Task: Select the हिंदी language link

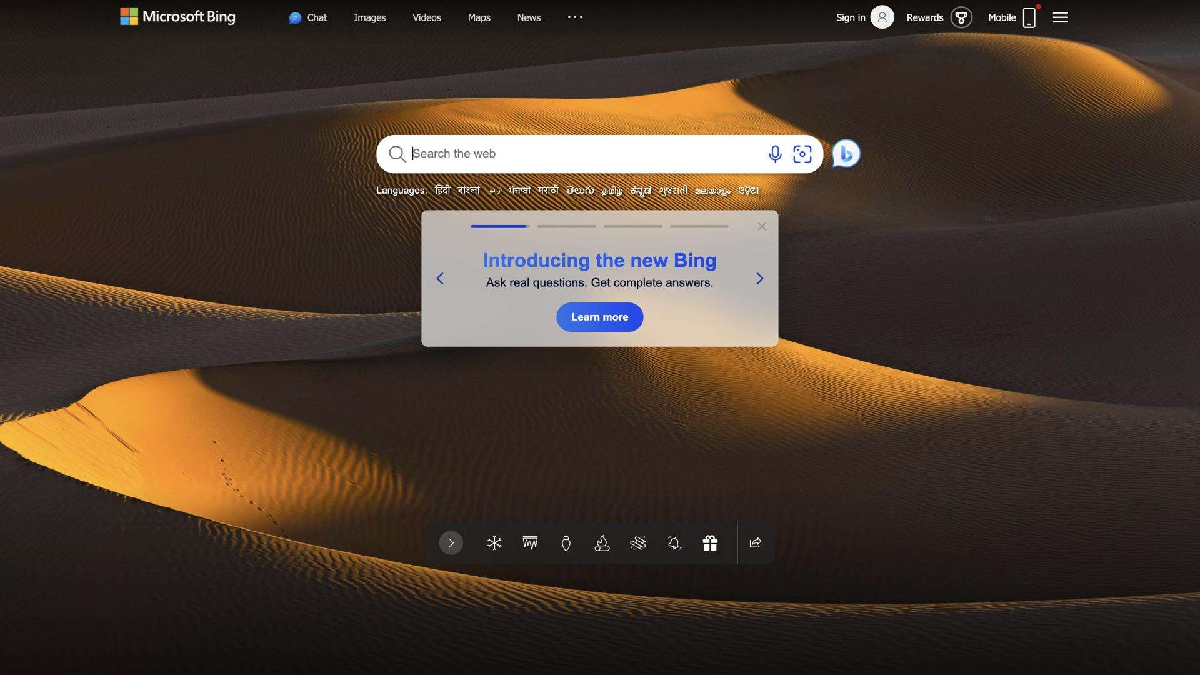Action: click(x=443, y=190)
